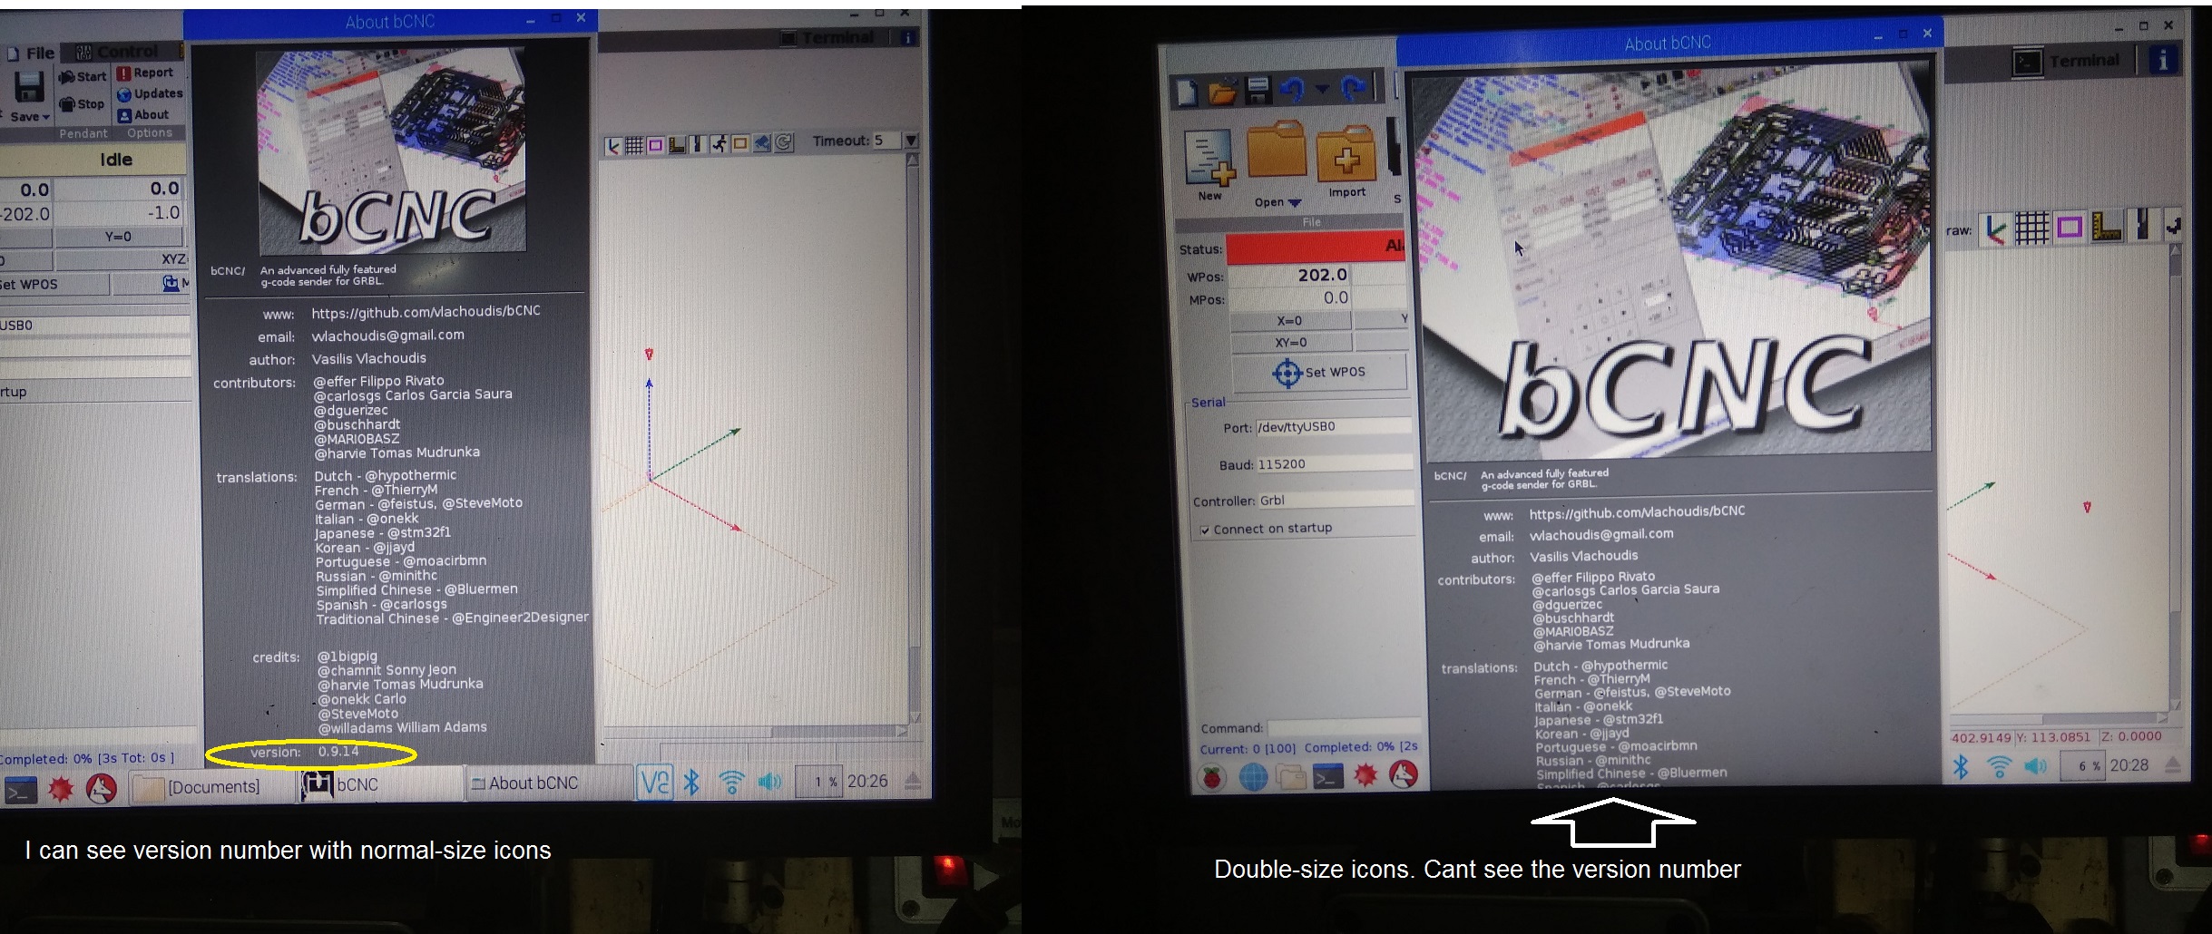Click the large New file icon
The width and height of the screenshot is (2212, 934).
tap(1209, 157)
